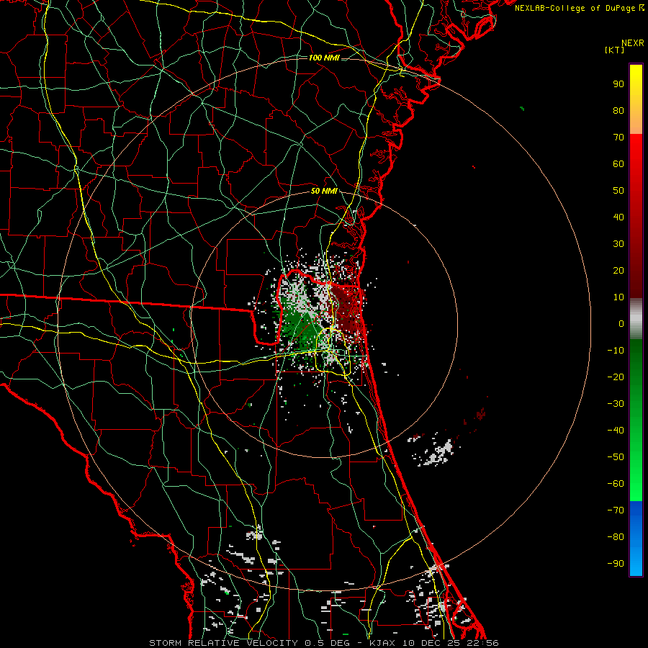Click the -40 scale value
This screenshot has height=648, width=648.
[616, 431]
